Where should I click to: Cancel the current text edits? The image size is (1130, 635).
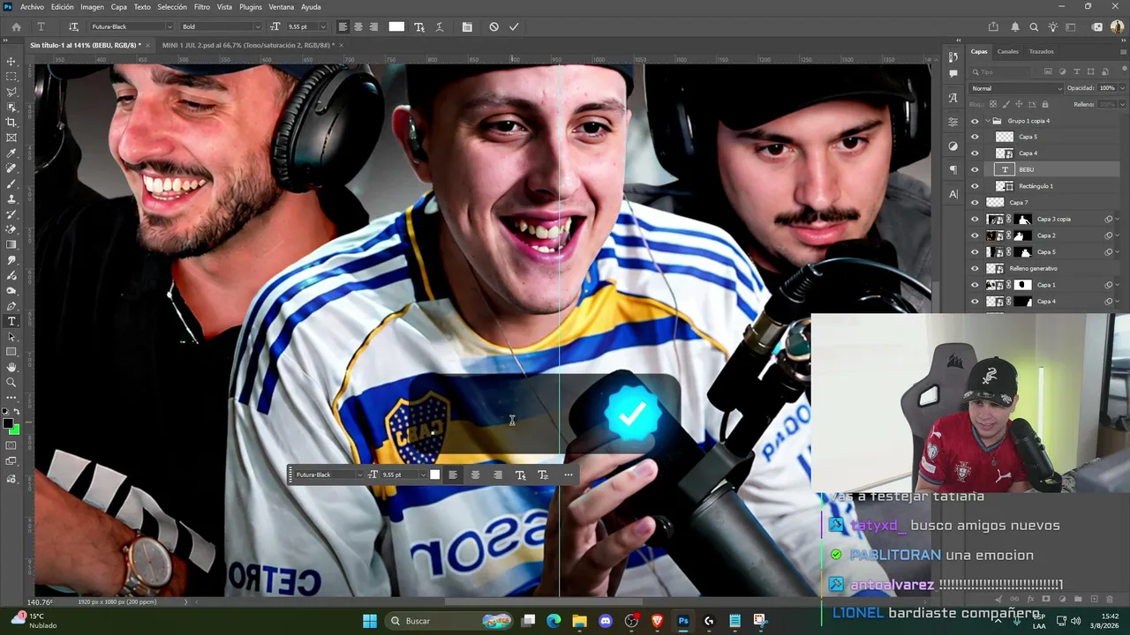pos(493,26)
